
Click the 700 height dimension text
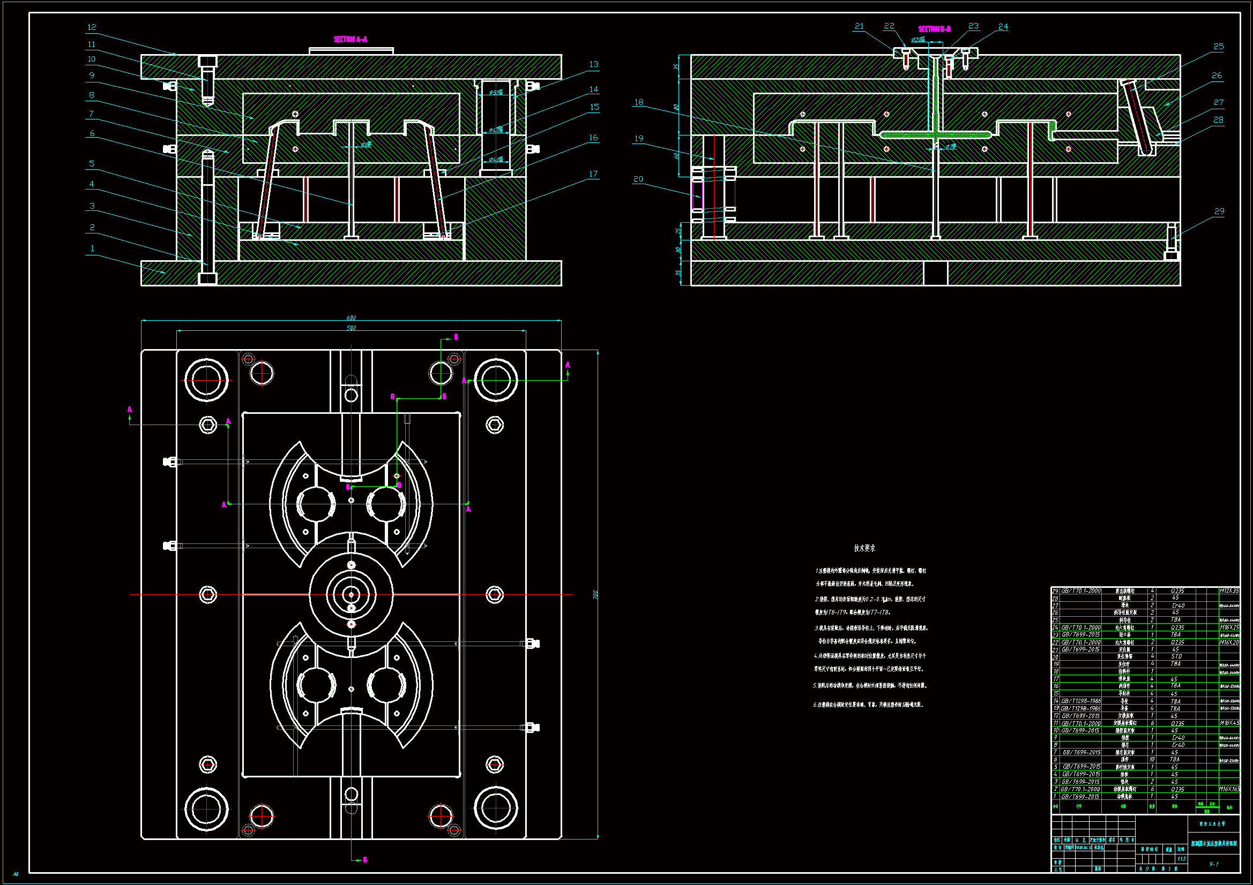[x=595, y=595]
